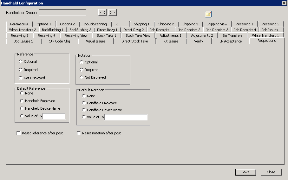
Task: Click the Handheld or Group input field
Action: 62,13
